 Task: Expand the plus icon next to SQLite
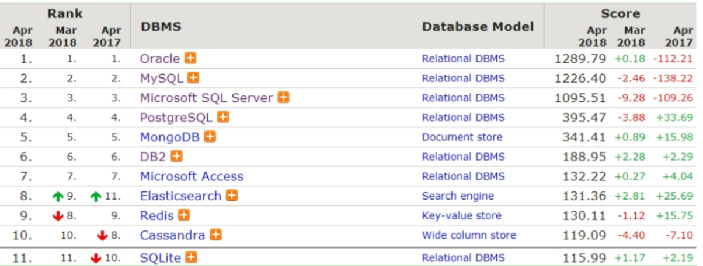191,257
